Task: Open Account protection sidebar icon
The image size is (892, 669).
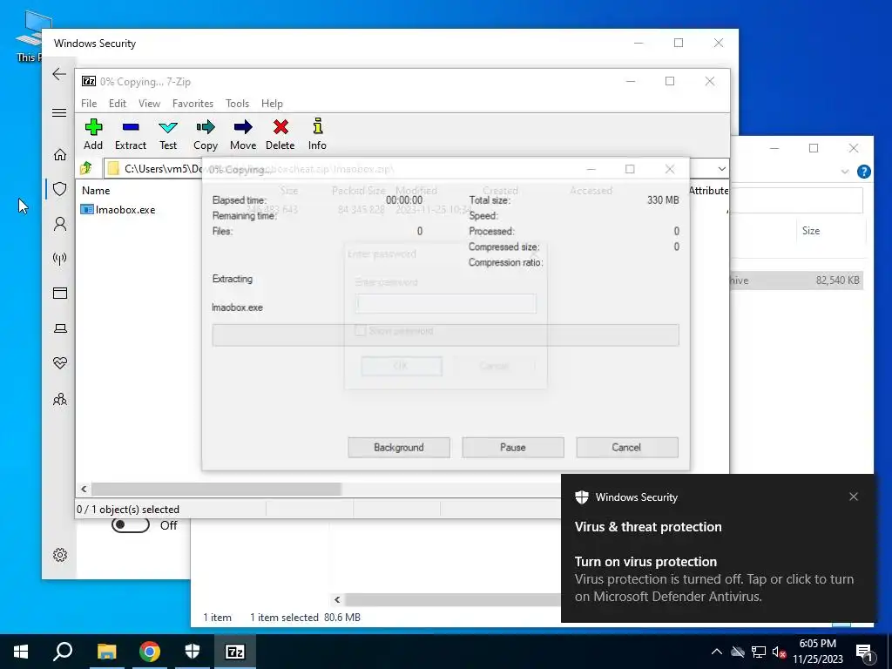Action: point(60,224)
